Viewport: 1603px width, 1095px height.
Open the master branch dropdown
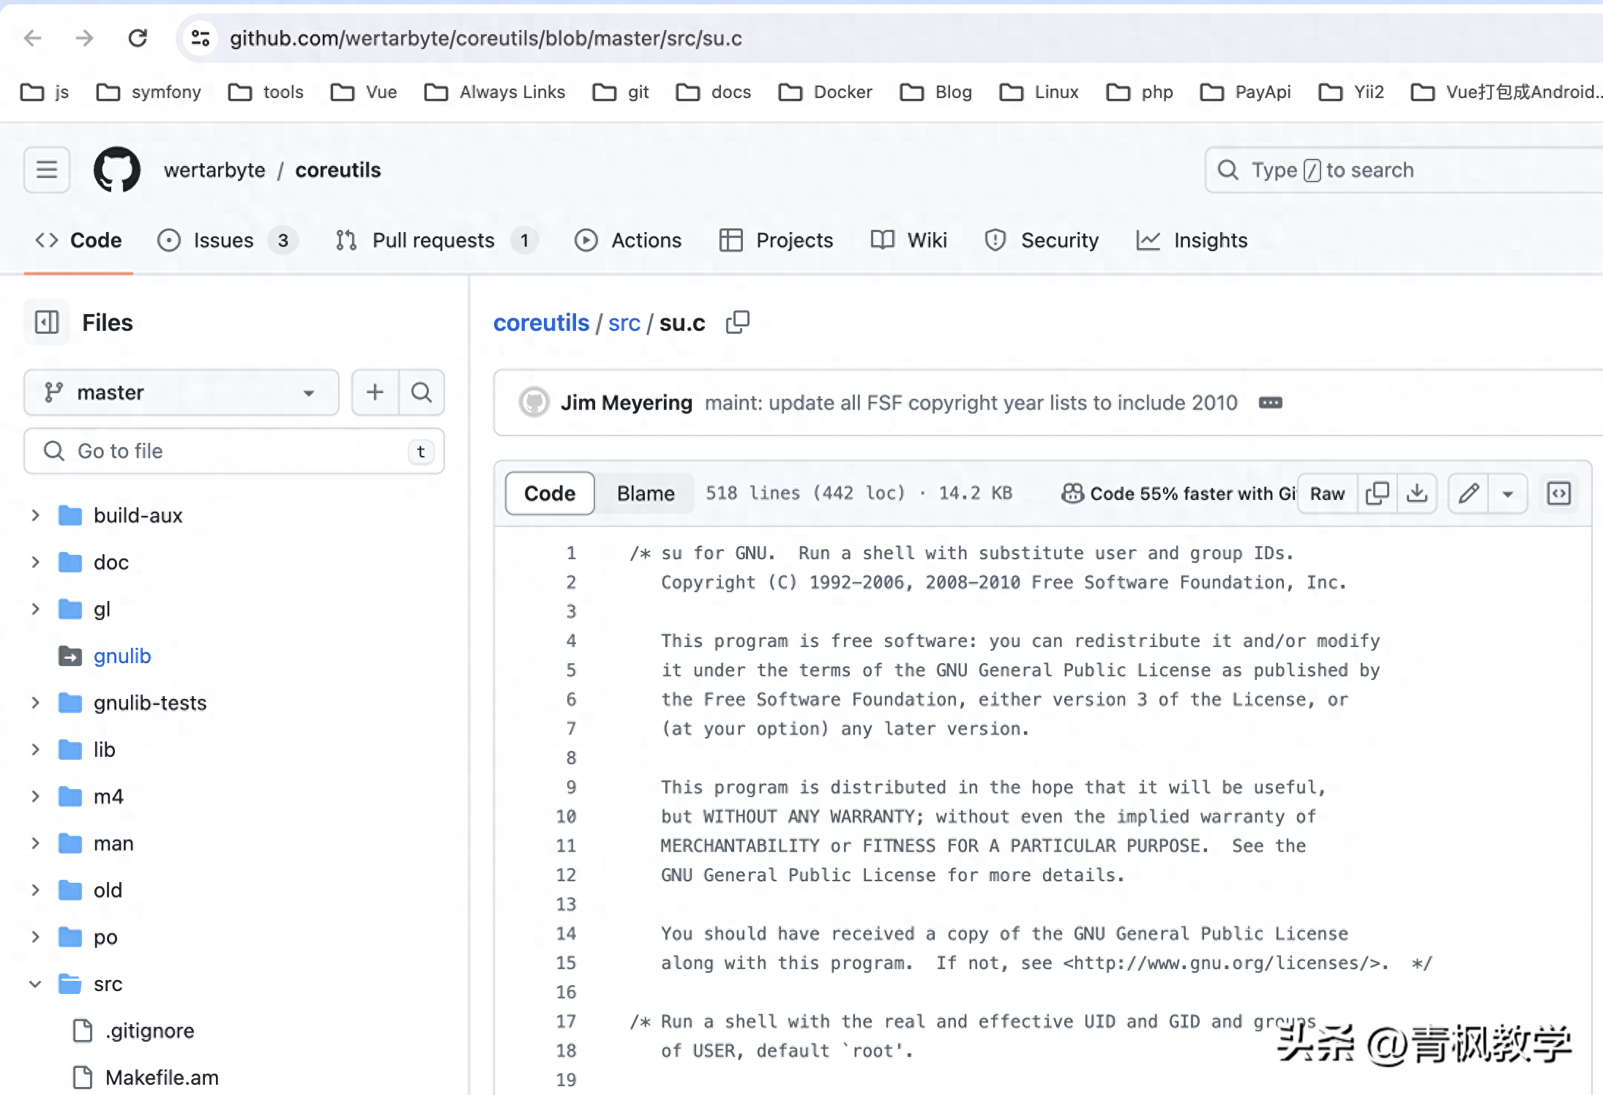[181, 392]
